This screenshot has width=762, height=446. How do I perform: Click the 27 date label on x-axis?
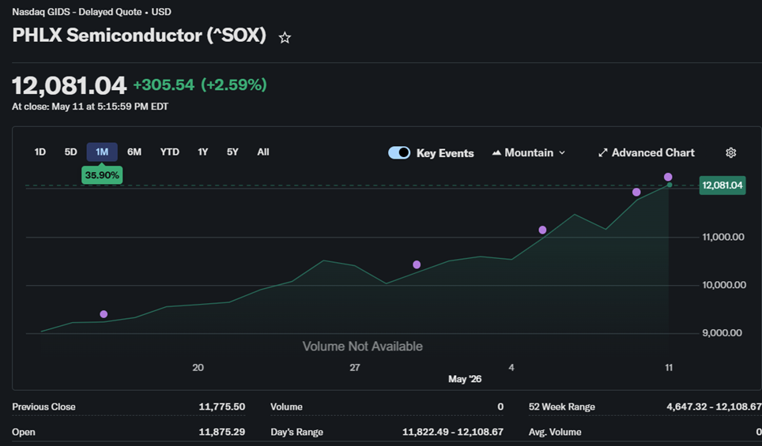point(355,367)
